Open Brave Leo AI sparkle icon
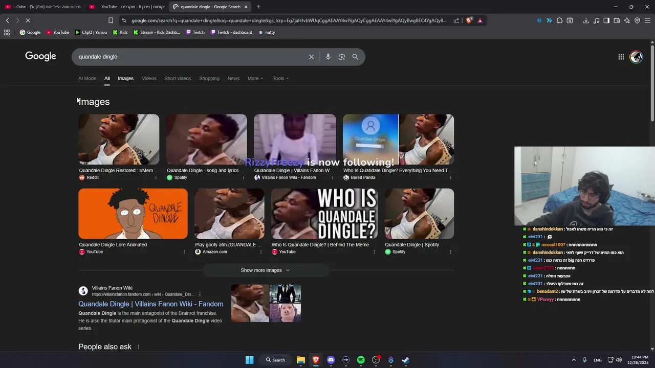The image size is (655, 368). [627, 20]
